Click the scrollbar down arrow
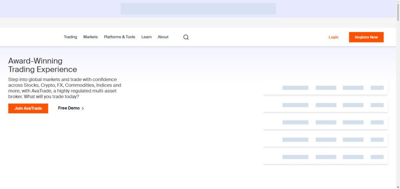Image resolution: width=400 pixels, height=189 pixels. [x=398, y=187]
